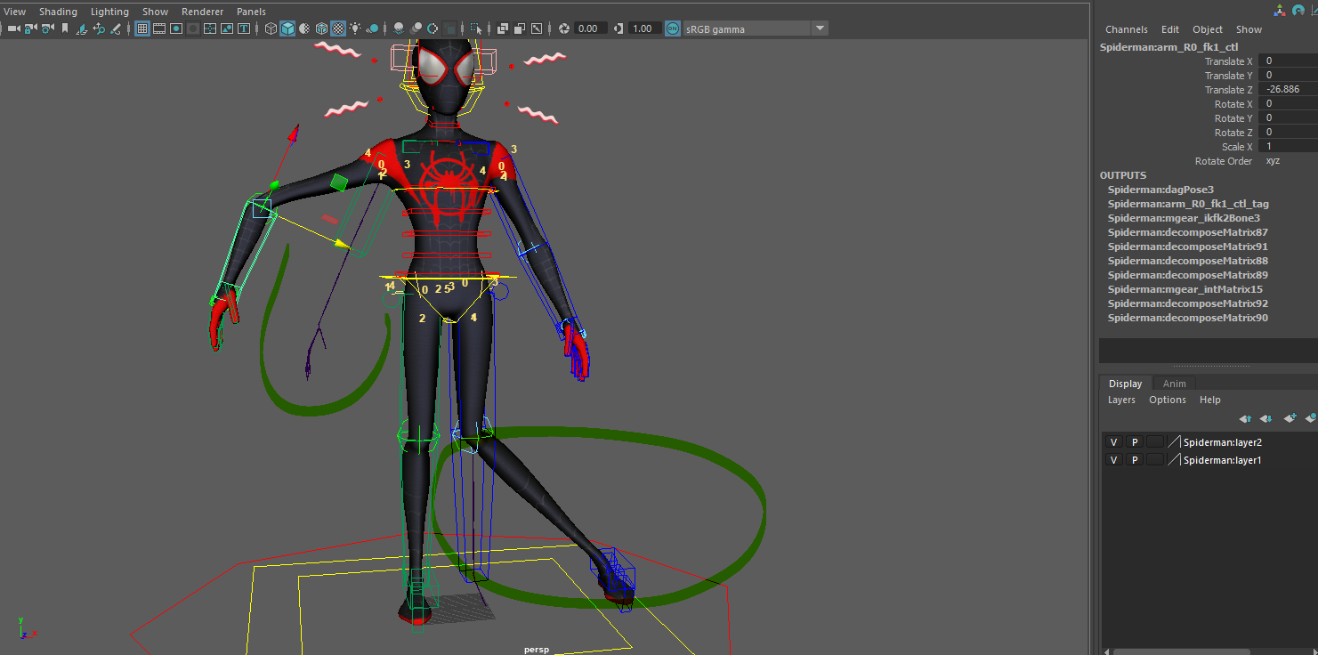
Task: Toggle Screen Space Ambient Occlusion icon
Action: pos(400,28)
